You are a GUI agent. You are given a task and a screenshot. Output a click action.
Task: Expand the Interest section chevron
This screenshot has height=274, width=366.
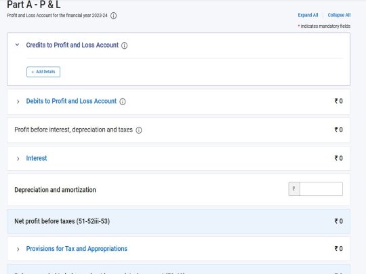(18, 159)
